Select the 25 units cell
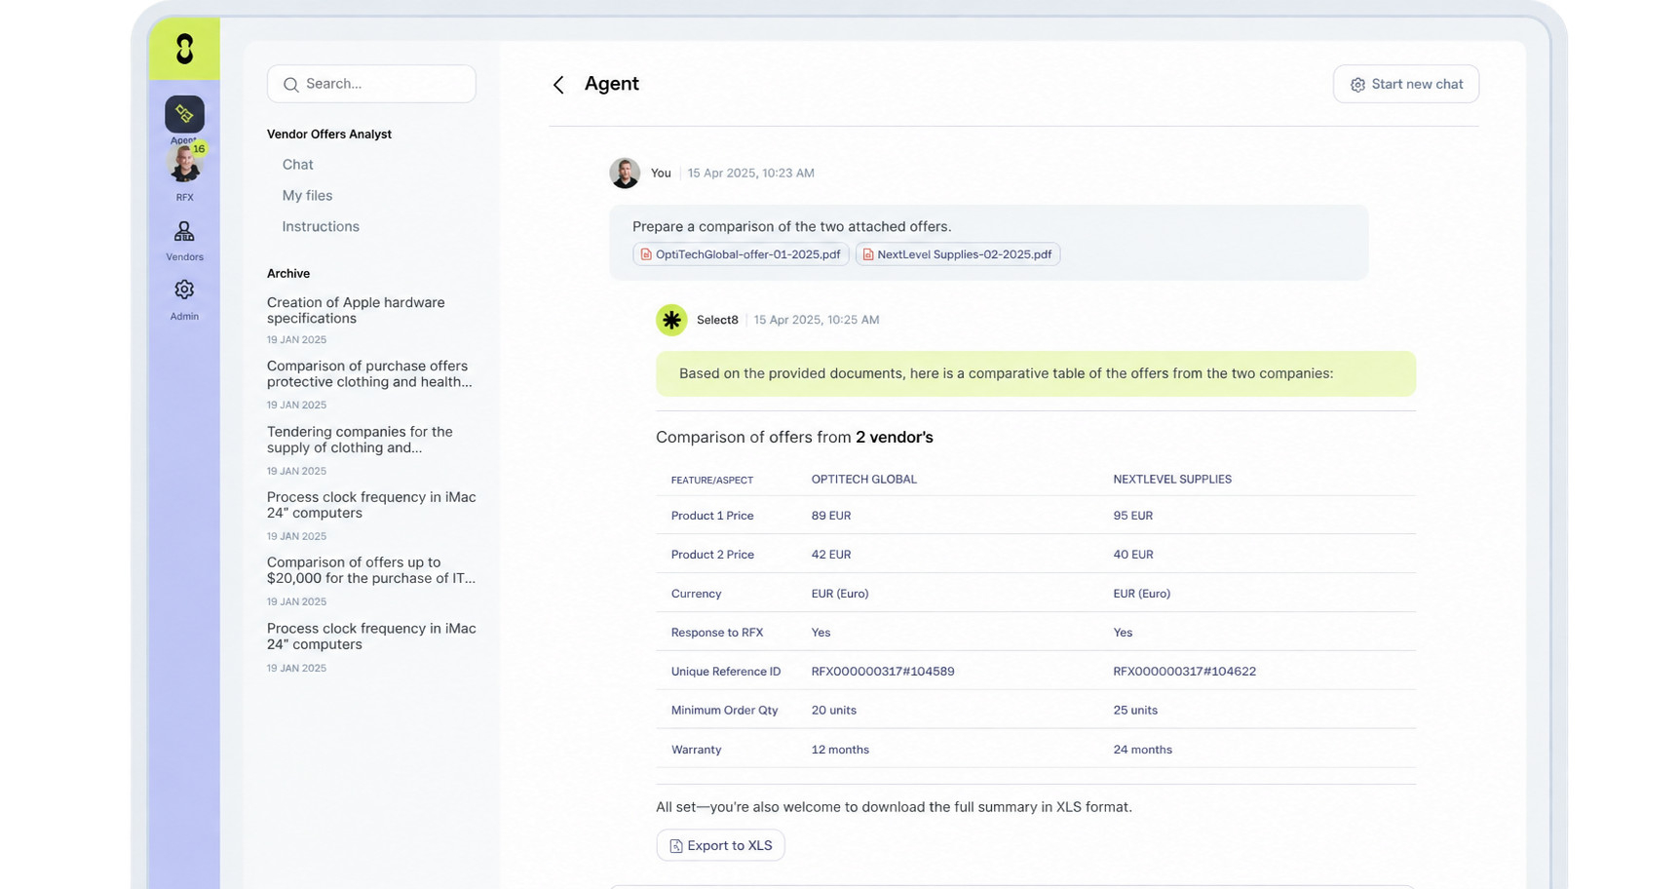Image resolution: width=1680 pixels, height=889 pixels. pyautogui.click(x=1135, y=711)
